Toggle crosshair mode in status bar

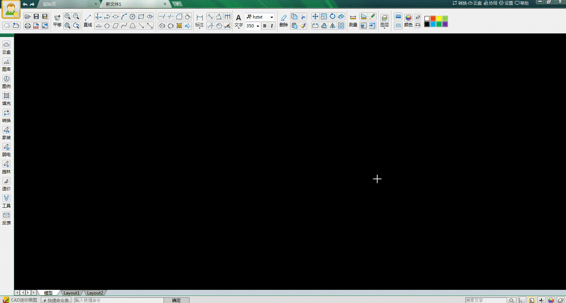coord(541,300)
